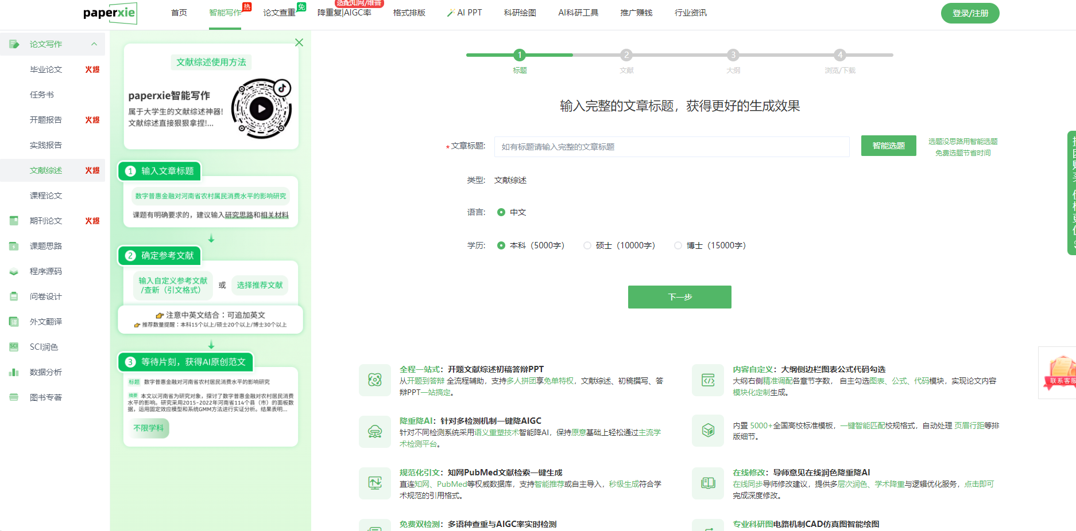This screenshot has width=1076, height=531.
Task: Close the literature review guide panel
Action: (x=299, y=42)
